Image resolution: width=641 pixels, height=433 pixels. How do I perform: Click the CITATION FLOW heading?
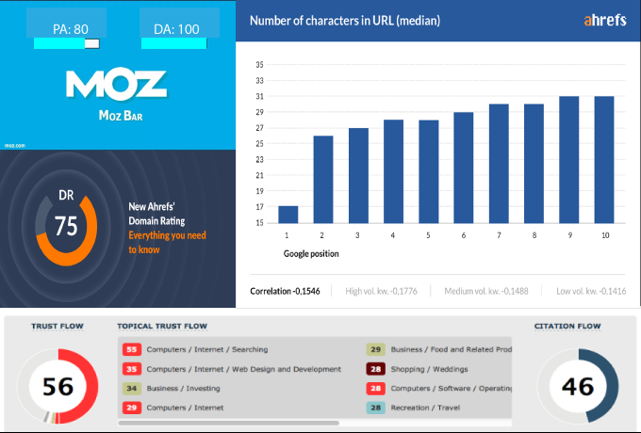point(567,326)
